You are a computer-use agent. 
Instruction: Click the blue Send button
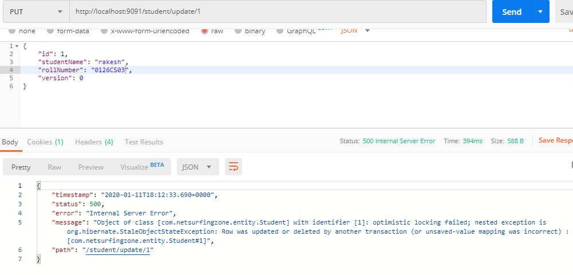(x=511, y=12)
